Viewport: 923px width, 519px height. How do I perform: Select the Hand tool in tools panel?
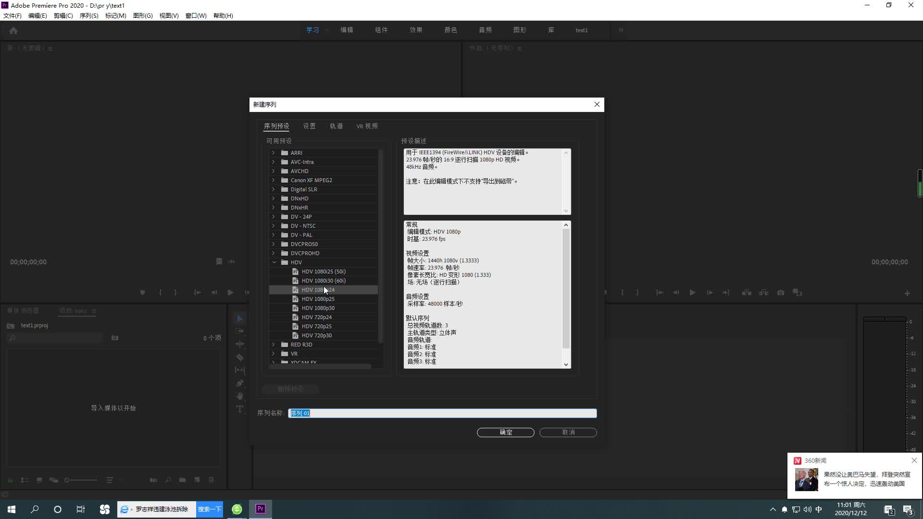240,396
